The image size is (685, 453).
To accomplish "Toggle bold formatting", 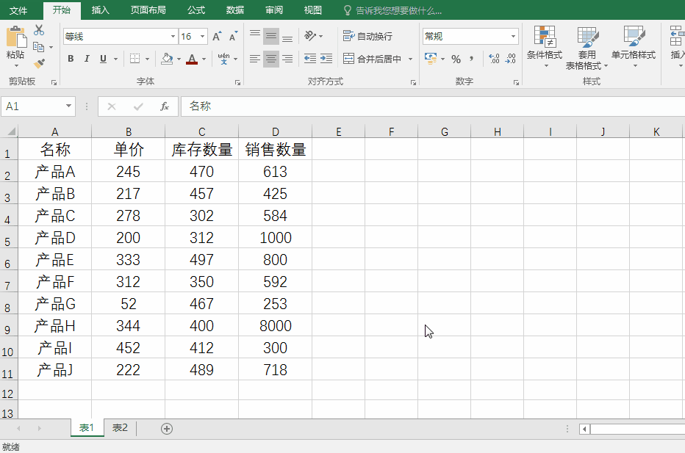I will point(71,59).
